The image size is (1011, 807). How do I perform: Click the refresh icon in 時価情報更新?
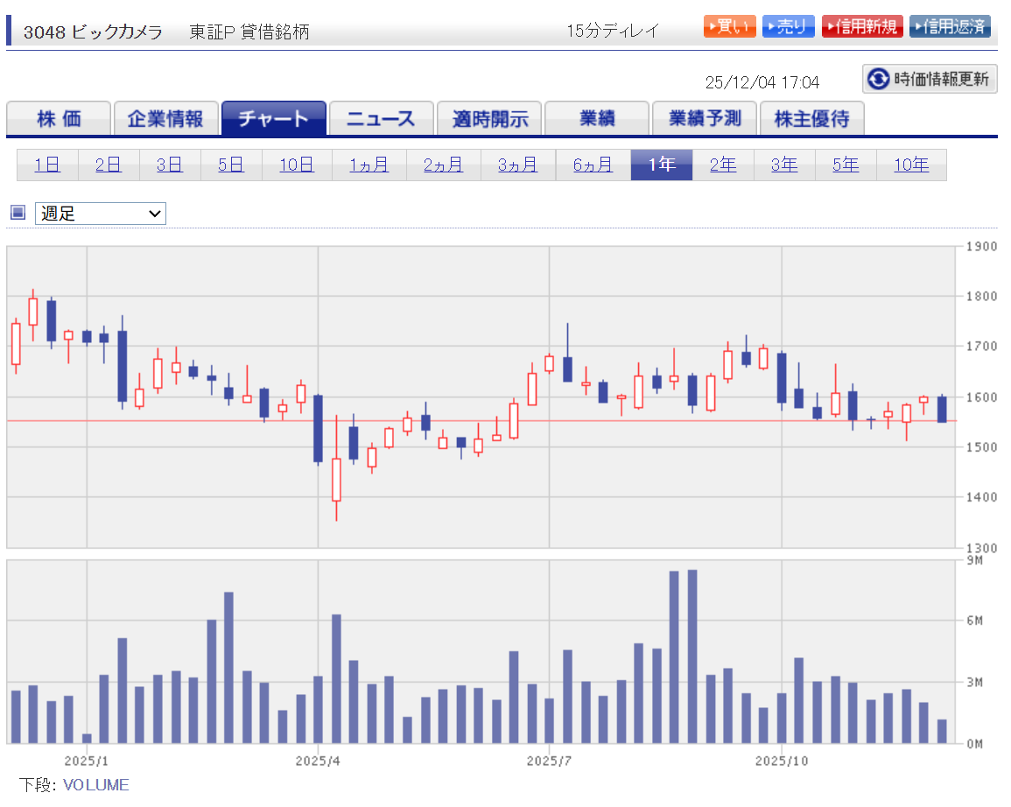(877, 80)
